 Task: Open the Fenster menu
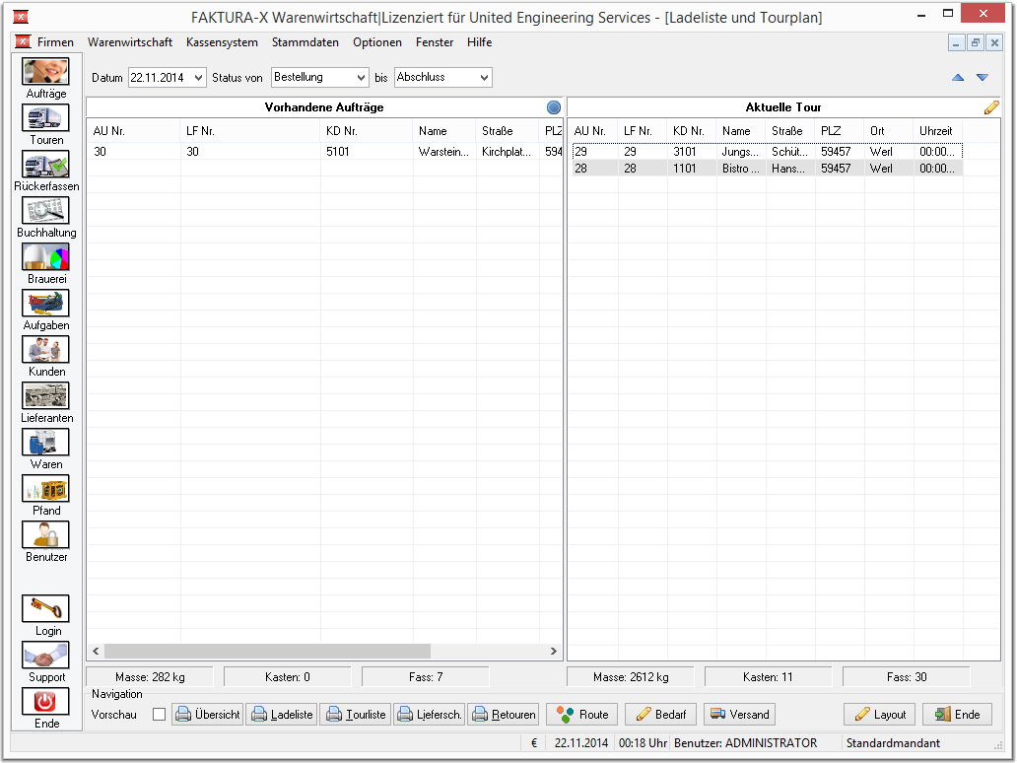(434, 42)
